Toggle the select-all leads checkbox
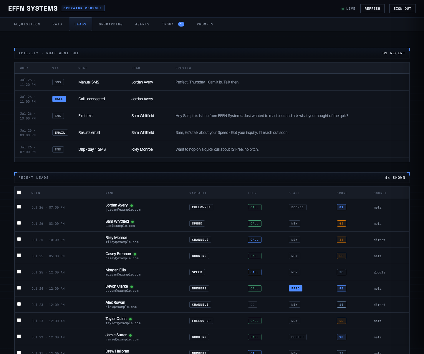 [19, 193]
